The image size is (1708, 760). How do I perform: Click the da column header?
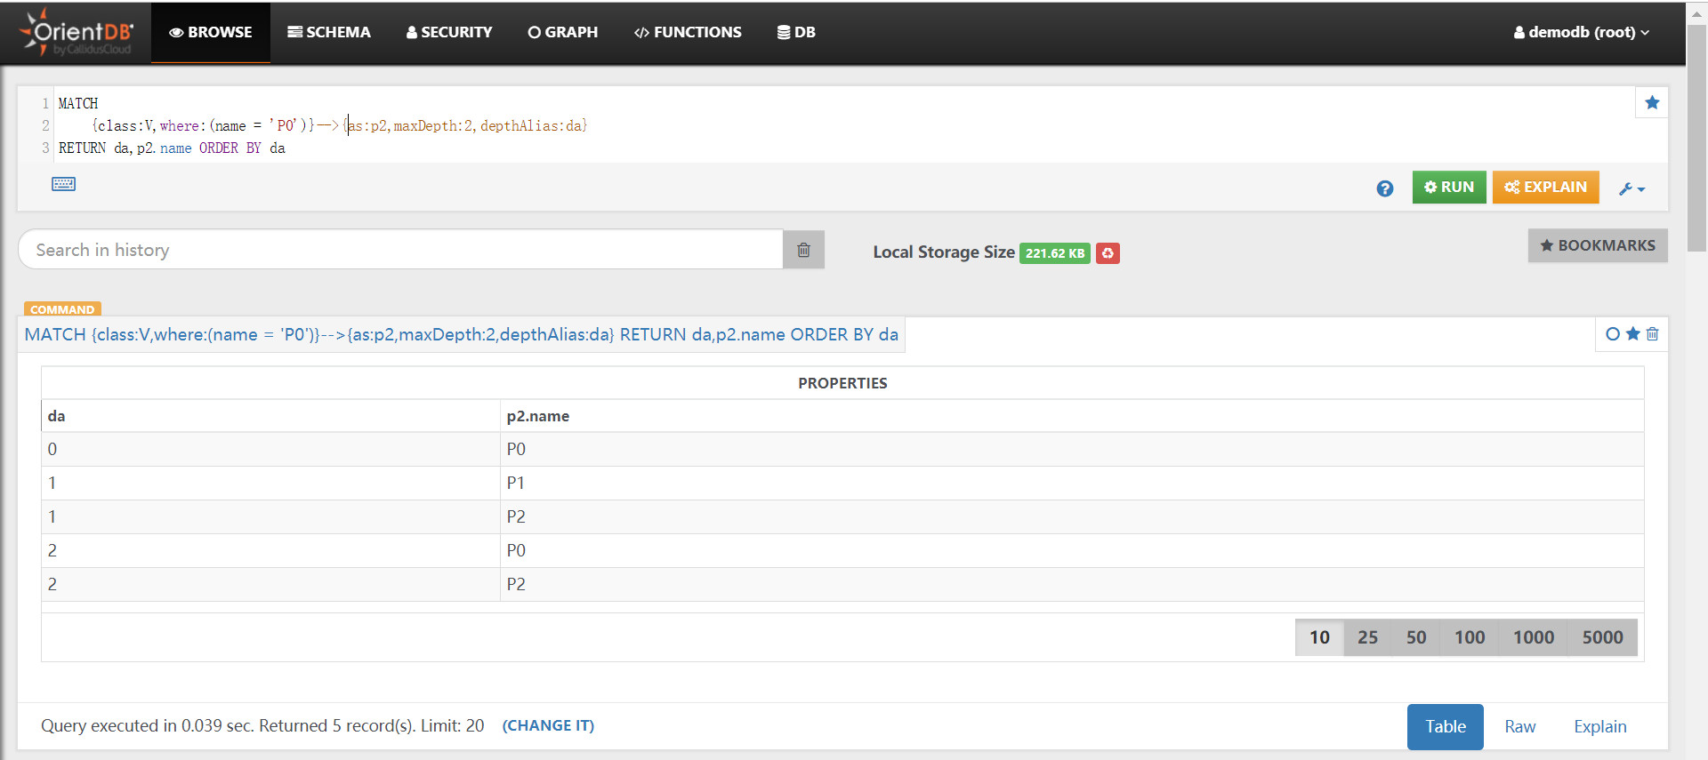(270, 416)
